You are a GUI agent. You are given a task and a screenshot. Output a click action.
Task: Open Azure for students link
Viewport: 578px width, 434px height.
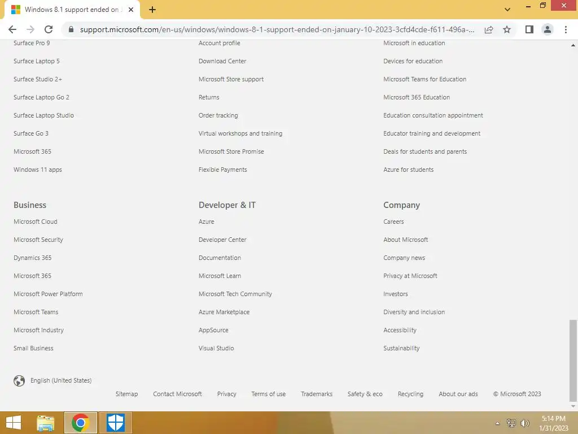(409, 170)
